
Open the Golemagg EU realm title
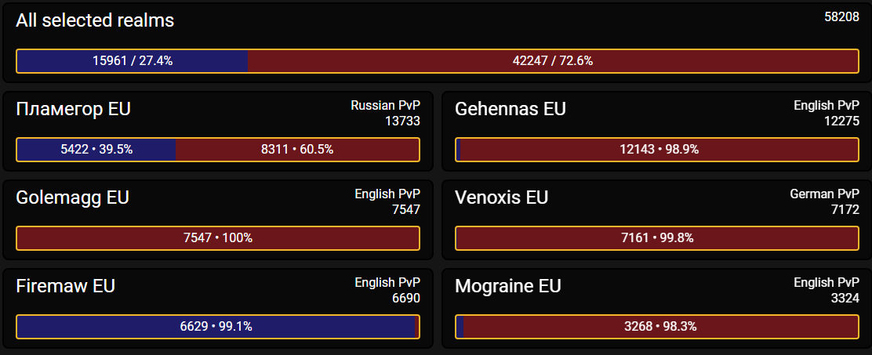tap(73, 197)
